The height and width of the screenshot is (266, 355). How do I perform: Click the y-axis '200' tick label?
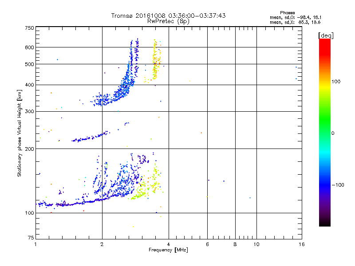point(29,149)
